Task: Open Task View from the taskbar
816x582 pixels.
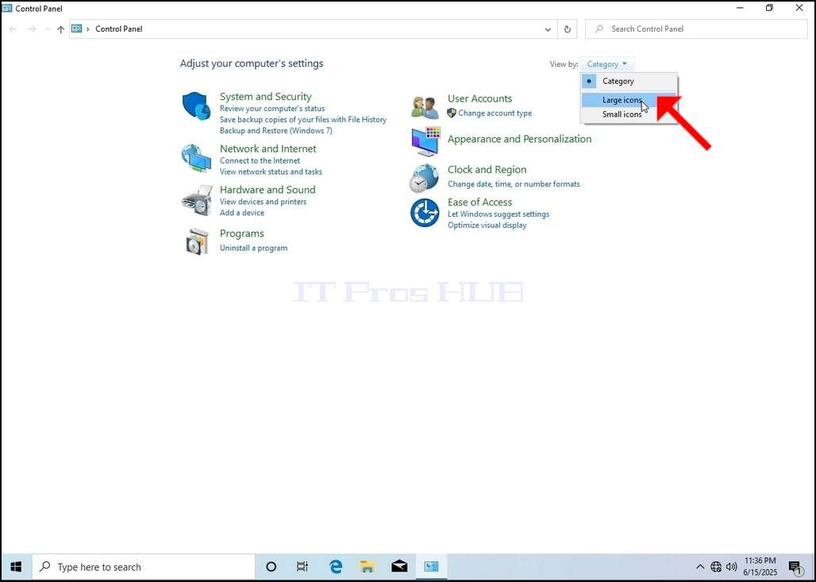Action: pyautogui.click(x=302, y=567)
